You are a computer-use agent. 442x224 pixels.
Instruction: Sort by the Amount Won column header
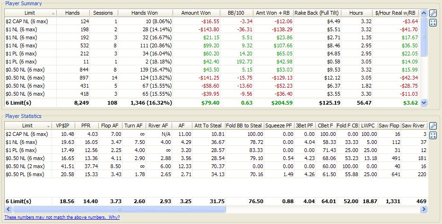point(196,13)
